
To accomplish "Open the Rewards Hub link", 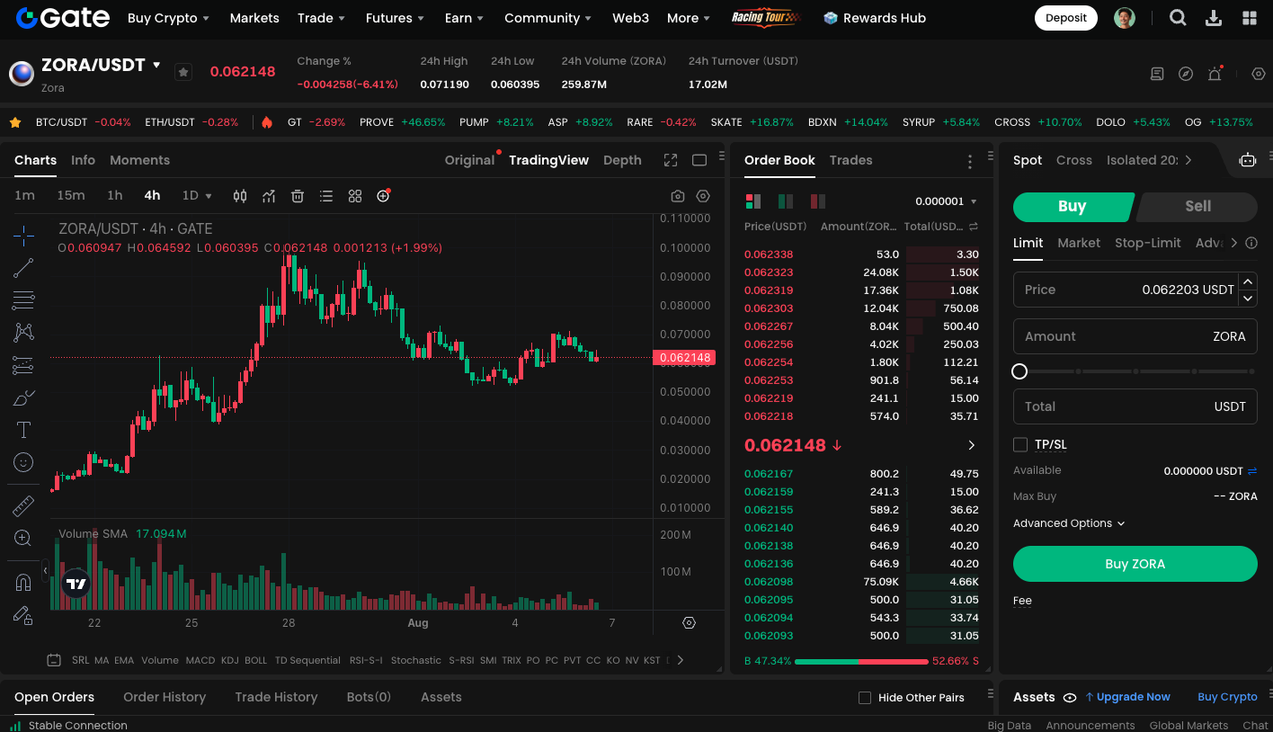I will click(875, 18).
